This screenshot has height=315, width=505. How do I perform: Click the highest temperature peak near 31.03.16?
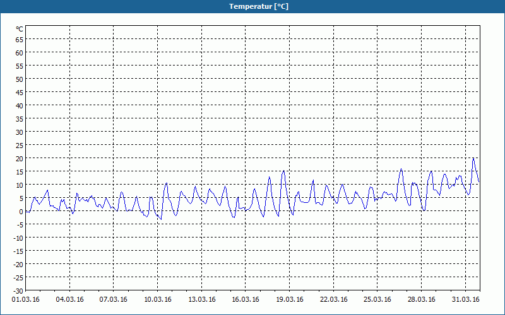473,158
